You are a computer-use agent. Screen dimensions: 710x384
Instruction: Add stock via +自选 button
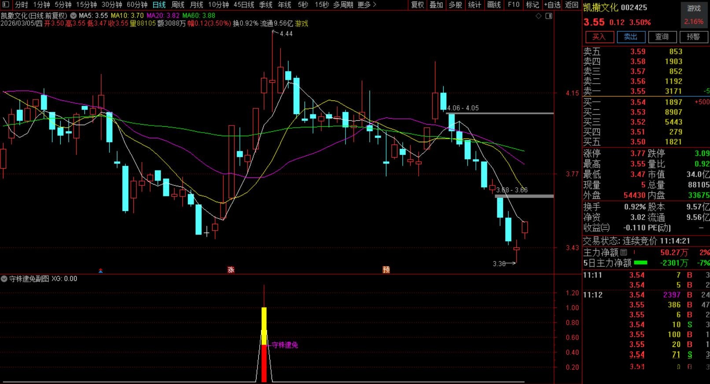click(x=552, y=4)
